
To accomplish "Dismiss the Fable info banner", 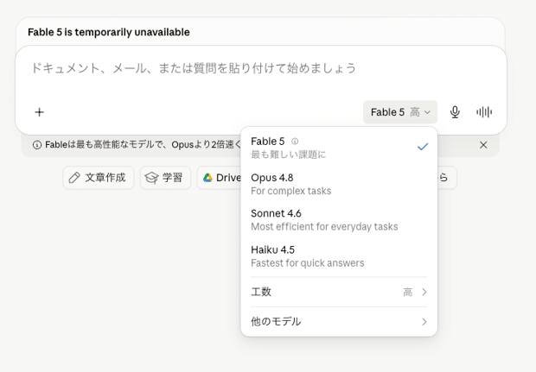I will click(x=483, y=145).
